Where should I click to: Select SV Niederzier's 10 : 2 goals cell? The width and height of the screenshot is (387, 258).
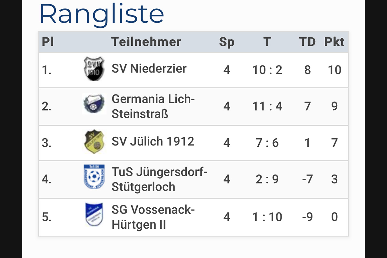click(267, 70)
